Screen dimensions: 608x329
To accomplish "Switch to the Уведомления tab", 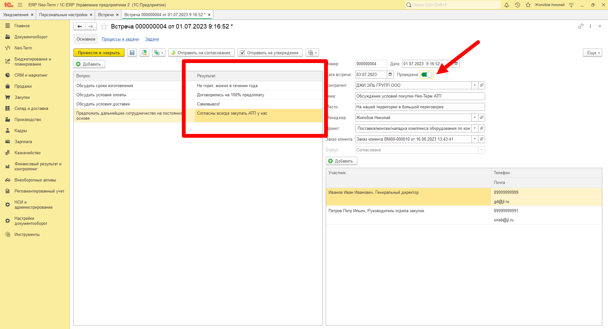I will [x=16, y=15].
